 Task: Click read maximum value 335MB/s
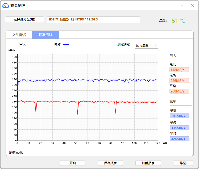[180, 128]
